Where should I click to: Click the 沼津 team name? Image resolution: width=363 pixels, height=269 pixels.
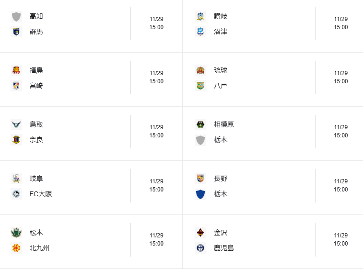pyautogui.click(x=221, y=32)
